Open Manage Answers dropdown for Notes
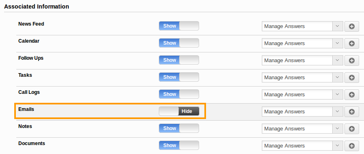The height and width of the screenshot is (154, 364). click(x=302, y=129)
